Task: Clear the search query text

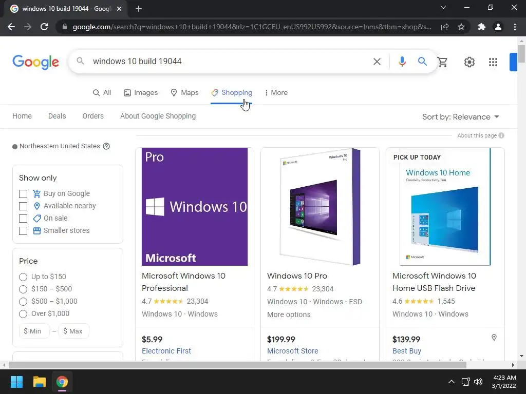Action: pyautogui.click(x=377, y=62)
